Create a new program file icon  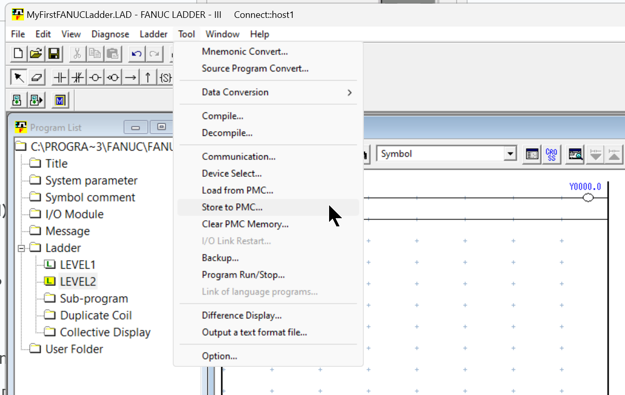pyautogui.click(x=18, y=53)
